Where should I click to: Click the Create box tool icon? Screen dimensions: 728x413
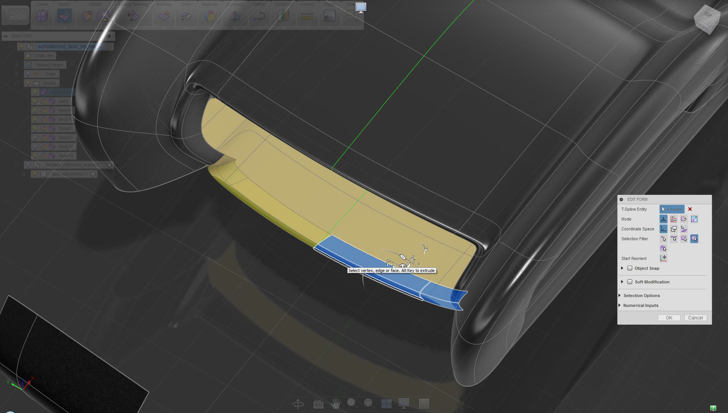pyautogui.click(x=42, y=16)
